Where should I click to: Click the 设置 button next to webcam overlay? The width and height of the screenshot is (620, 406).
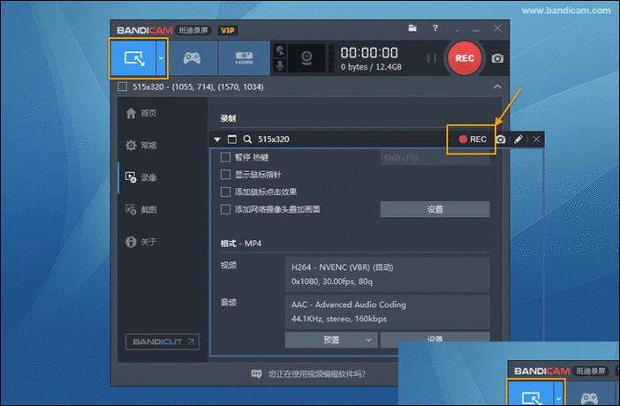435,209
